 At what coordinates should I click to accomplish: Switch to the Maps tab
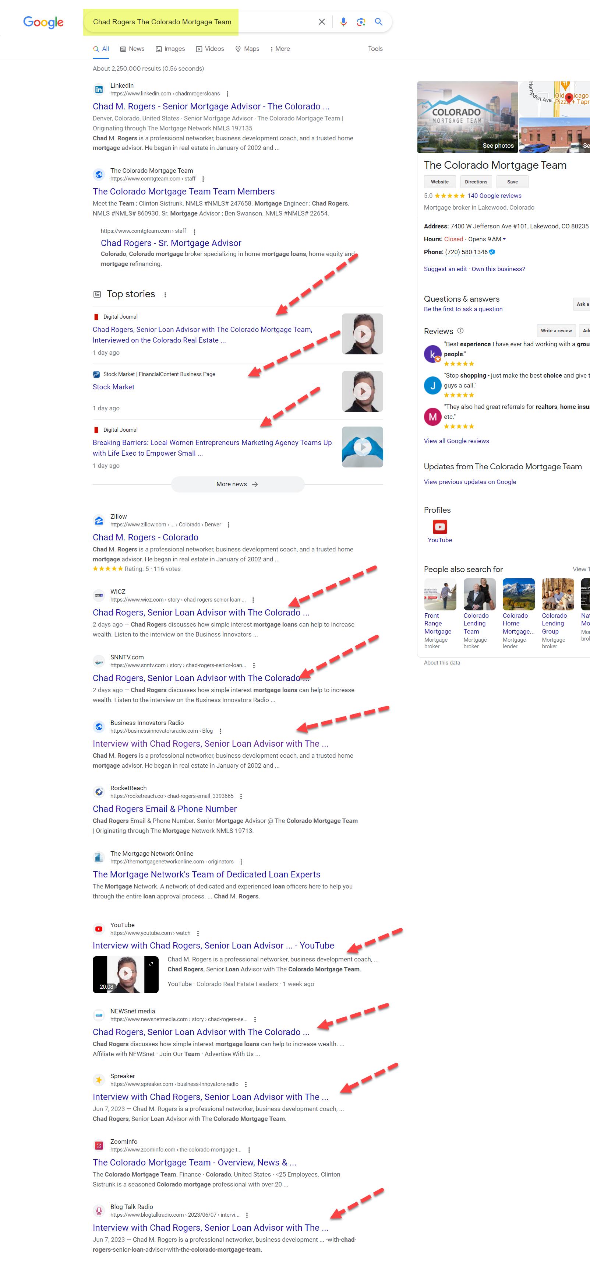[247, 49]
